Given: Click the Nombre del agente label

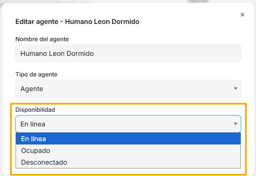Looking at the screenshot, I should [x=42, y=39].
